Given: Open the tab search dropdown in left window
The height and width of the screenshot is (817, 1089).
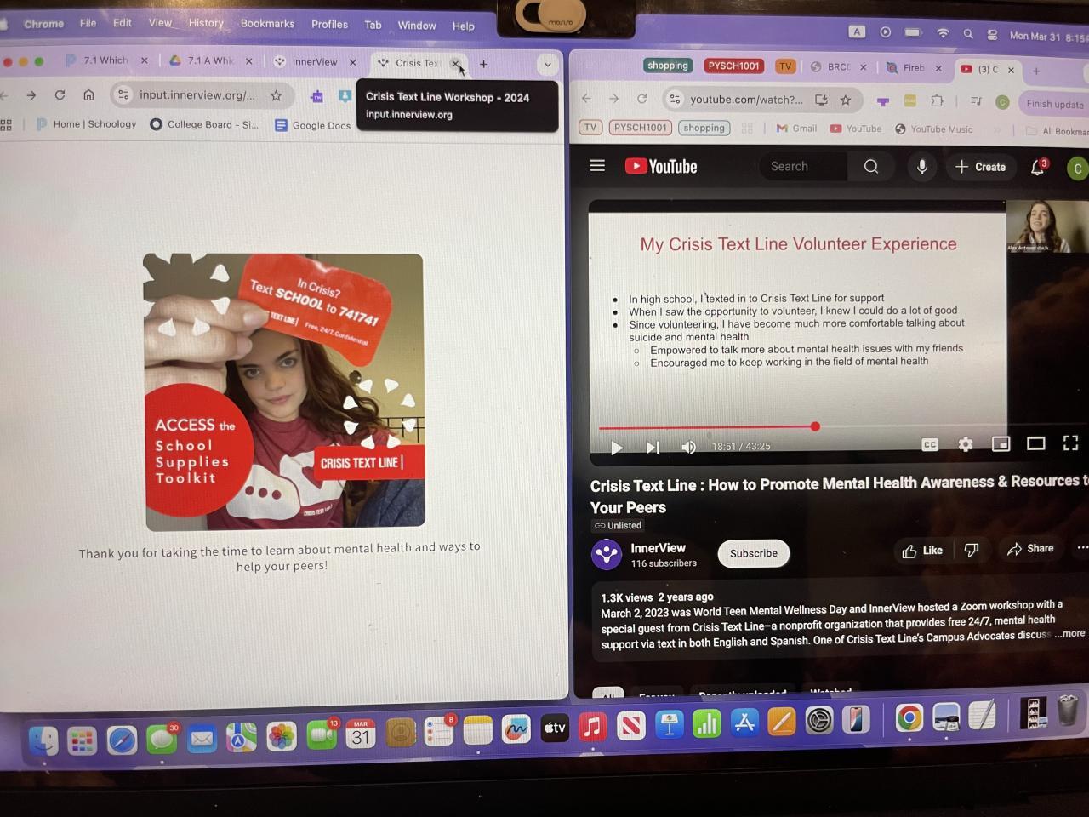Looking at the screenshot, I should pyautogui.click(x=547, y=64).
